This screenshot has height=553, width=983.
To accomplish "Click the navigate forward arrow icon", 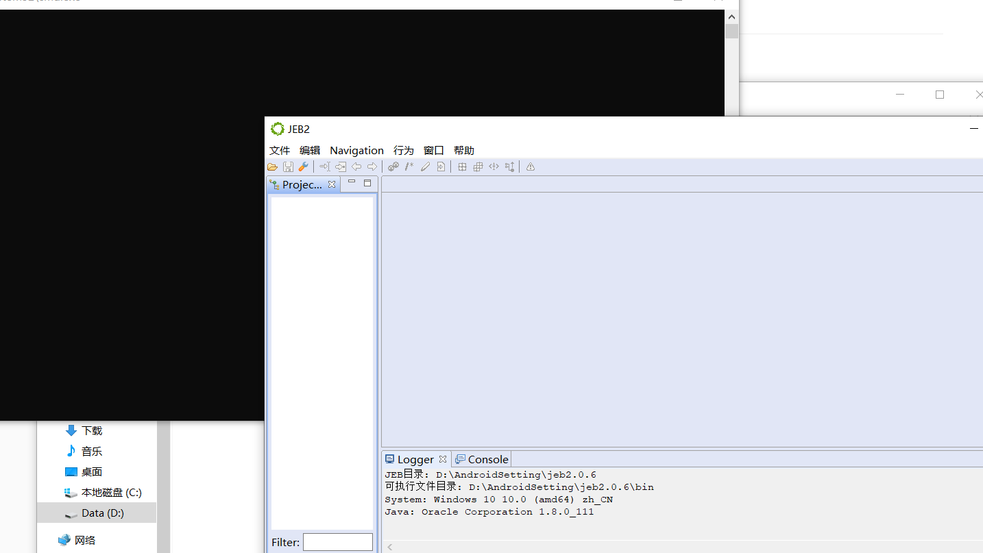I will [x=372, y=167].
